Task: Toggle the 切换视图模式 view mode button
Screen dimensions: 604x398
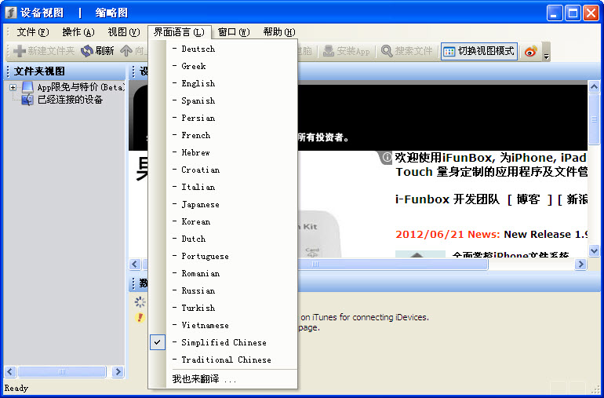Action: (478, 51)
